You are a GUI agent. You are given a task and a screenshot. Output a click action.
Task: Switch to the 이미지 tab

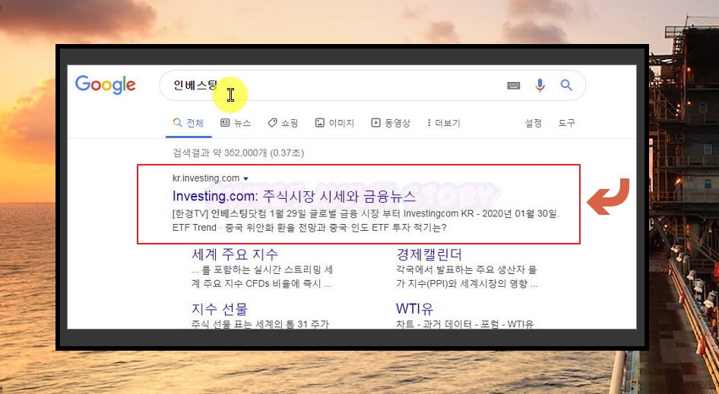(334, 123)
